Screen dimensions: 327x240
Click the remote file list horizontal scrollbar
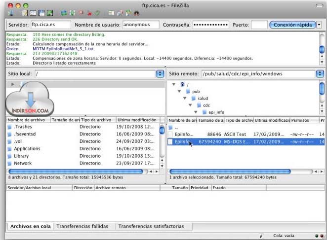coord(230,171)
